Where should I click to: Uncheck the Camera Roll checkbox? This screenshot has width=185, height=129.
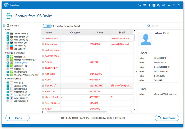tap(8, 34)
